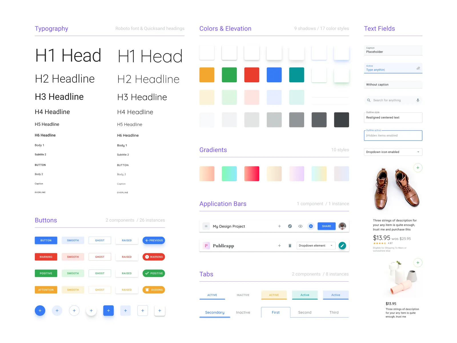
Task: Switch to the Secondary tab
Action: [x=215, y=312]
